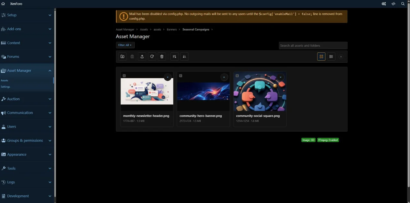Open dropdown menu on monthly-newsletter-header card

168,77
